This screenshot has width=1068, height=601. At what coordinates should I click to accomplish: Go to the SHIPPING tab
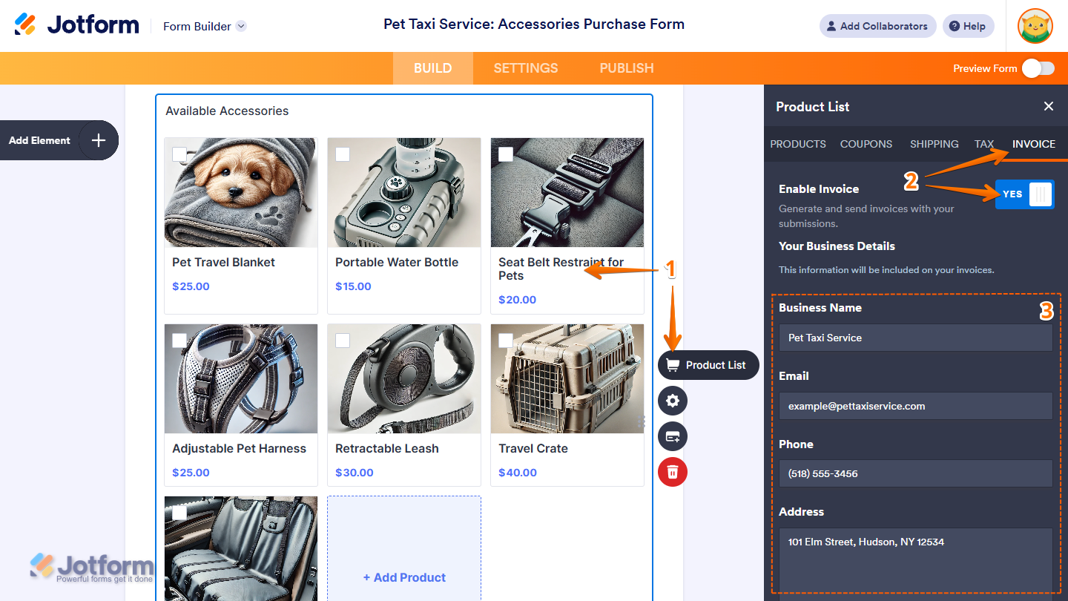pyautogui.click(x=934, y=144)
